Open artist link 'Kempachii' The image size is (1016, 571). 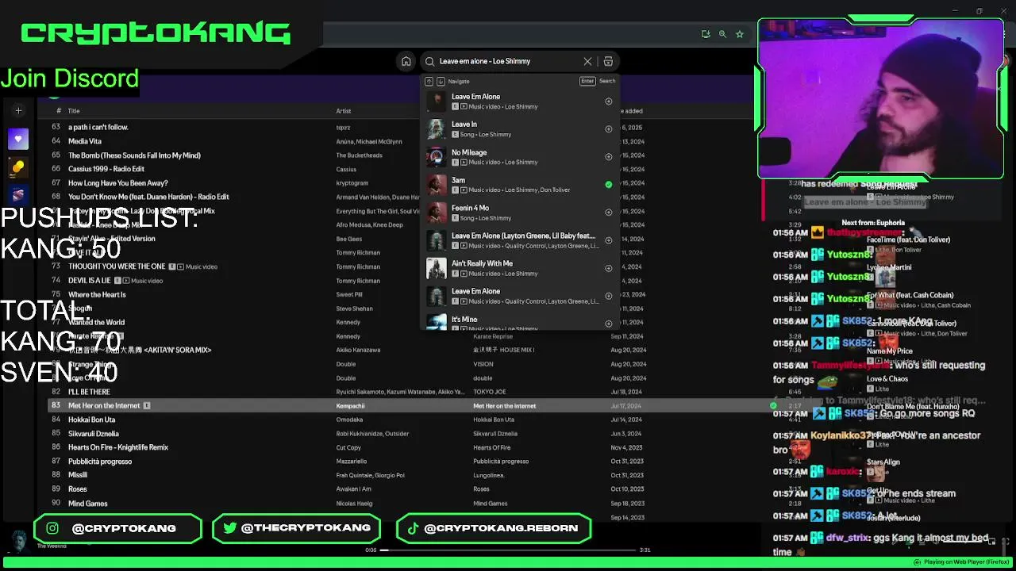(x=350, y=406)
